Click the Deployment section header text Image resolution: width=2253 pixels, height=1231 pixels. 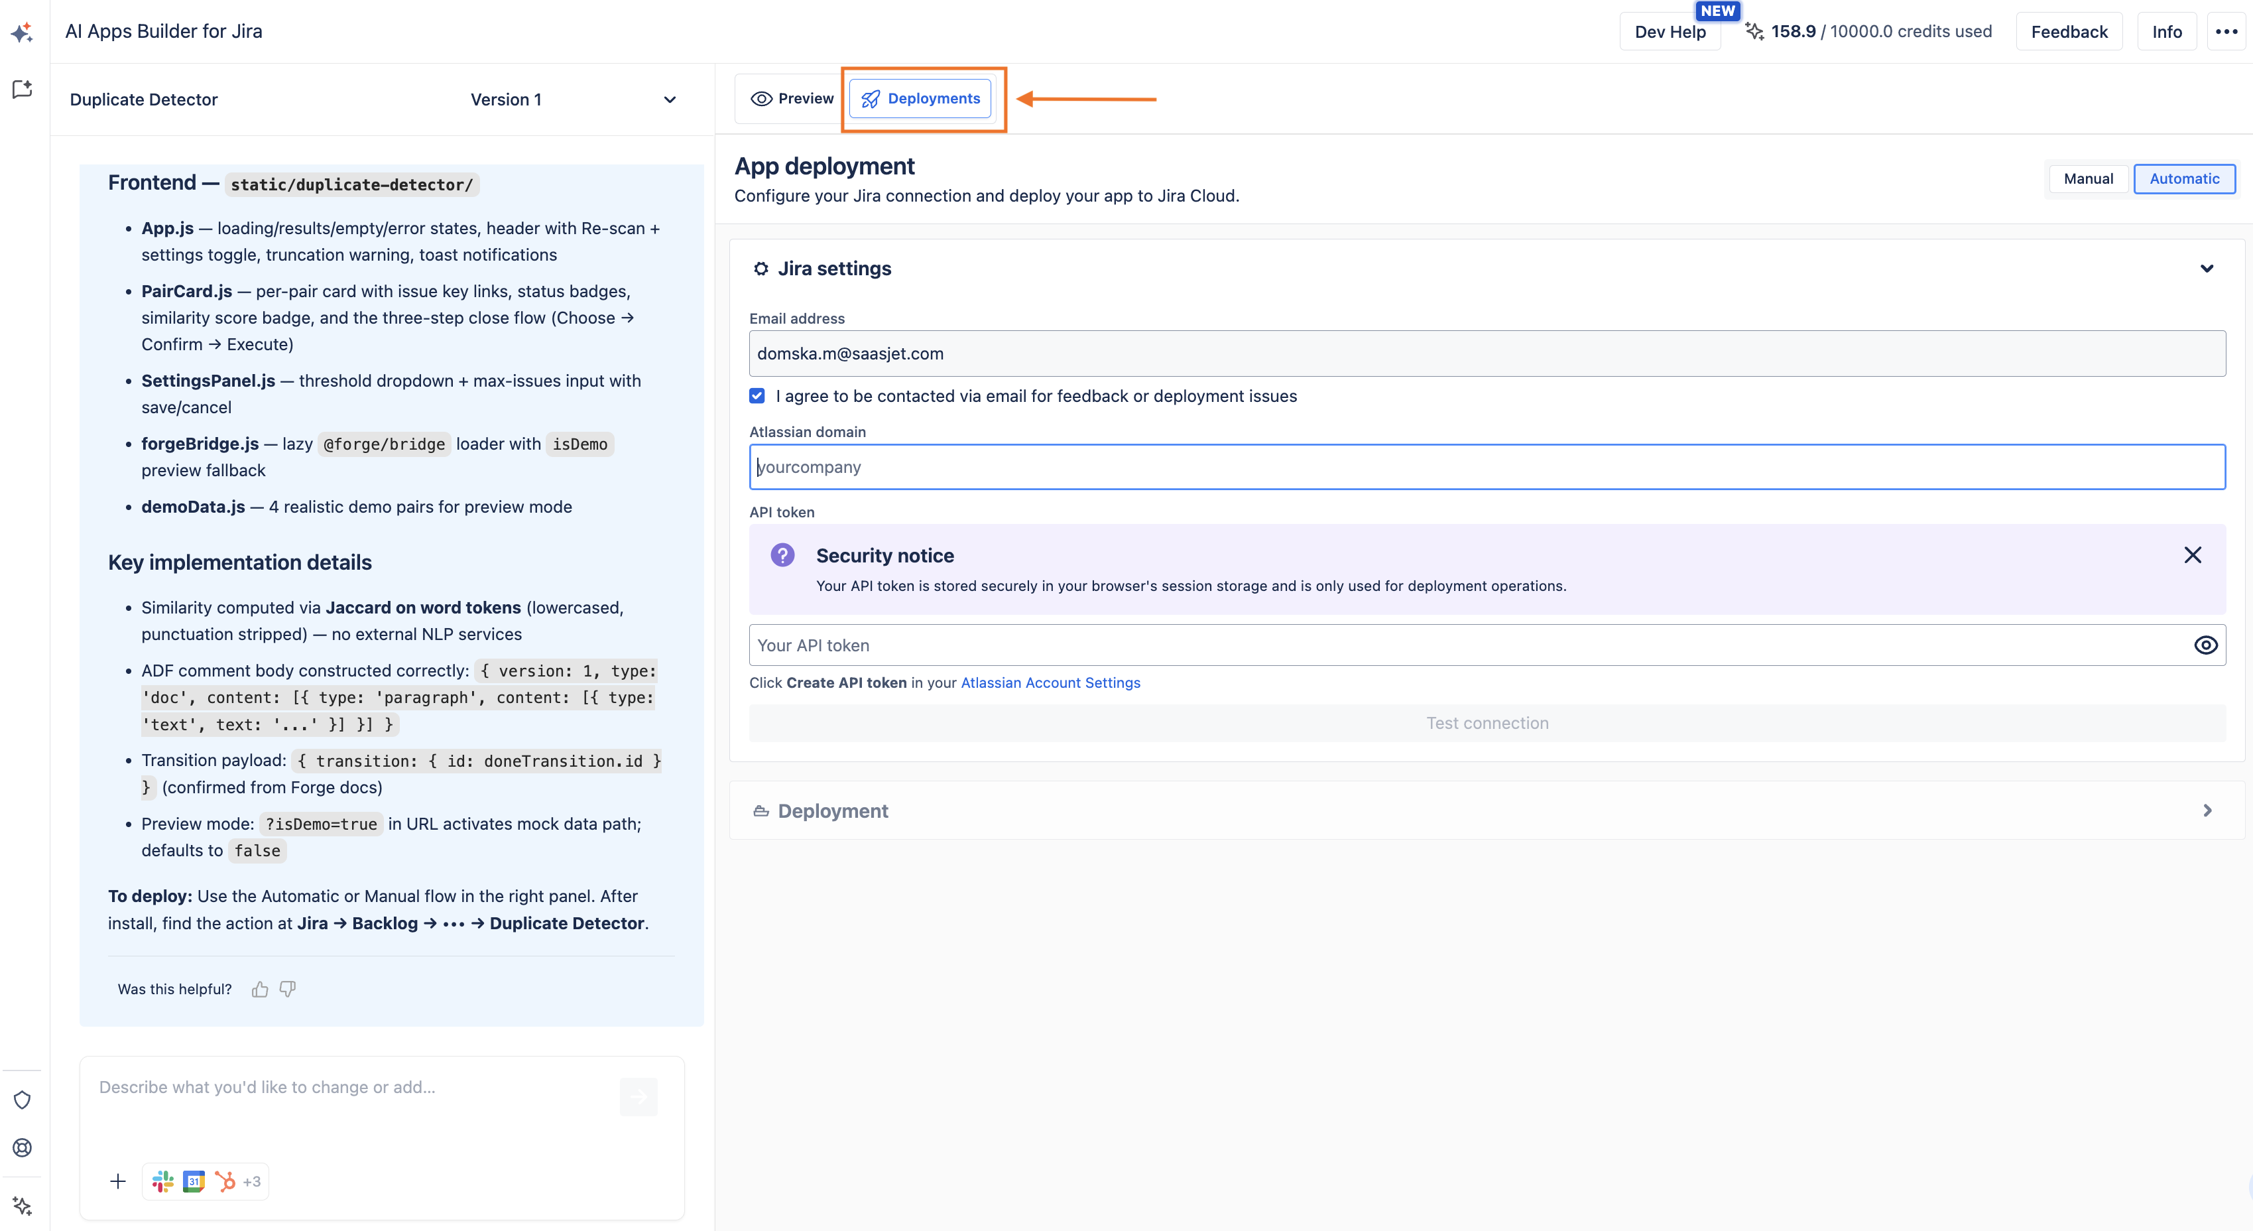pyautogui.click(x=833, y=811)
